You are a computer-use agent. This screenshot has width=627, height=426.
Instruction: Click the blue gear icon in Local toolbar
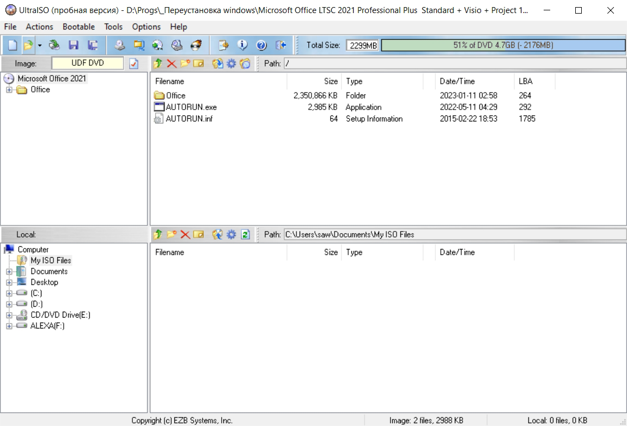(231, 234)
